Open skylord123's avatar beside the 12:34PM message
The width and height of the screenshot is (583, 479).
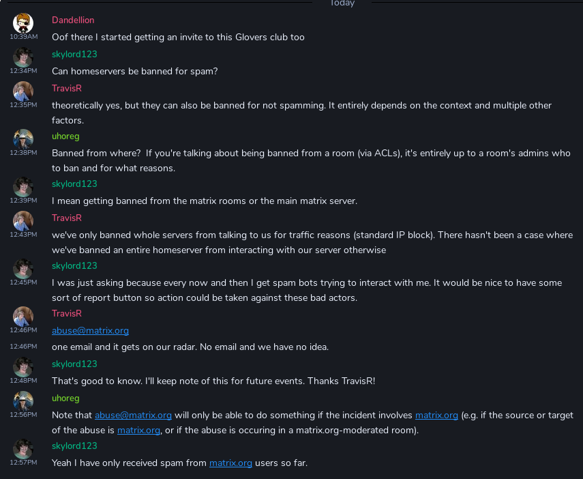point(23,57)
